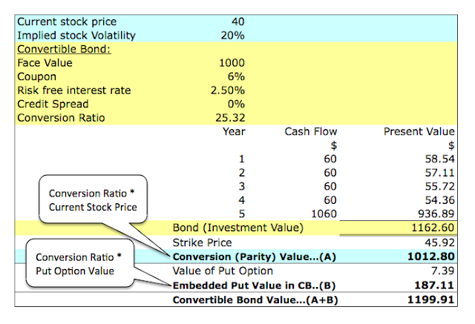Click the 'Implied stock Volatility' label
The height and width of the screenshot is (324, 475).
pos(76,36)
